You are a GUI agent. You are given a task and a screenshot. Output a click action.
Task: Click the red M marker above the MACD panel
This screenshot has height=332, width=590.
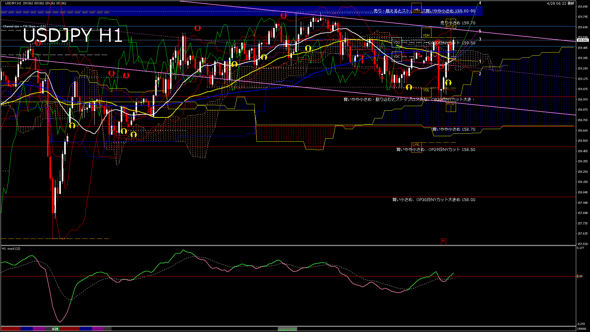tap(443, 241)
